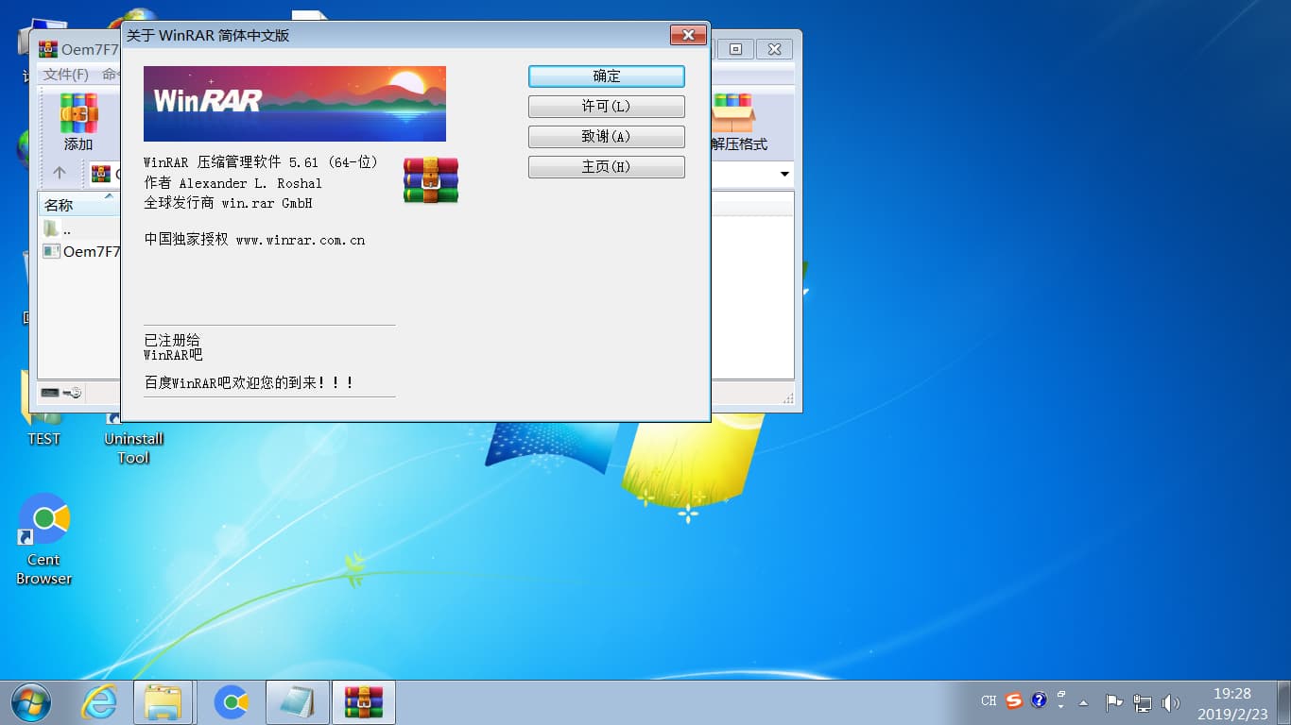The image size is (1291, 725).
Task: Click the archive icon in the WinRAR address bar
Action: point(101,174)
